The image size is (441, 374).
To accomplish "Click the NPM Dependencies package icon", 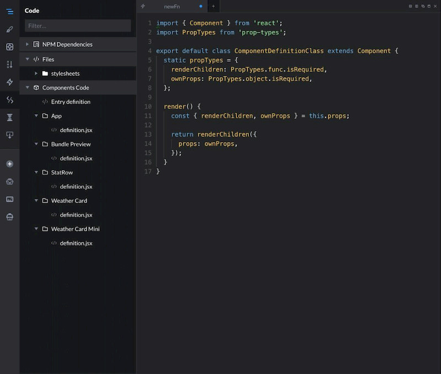I will (x=36, y=45).
